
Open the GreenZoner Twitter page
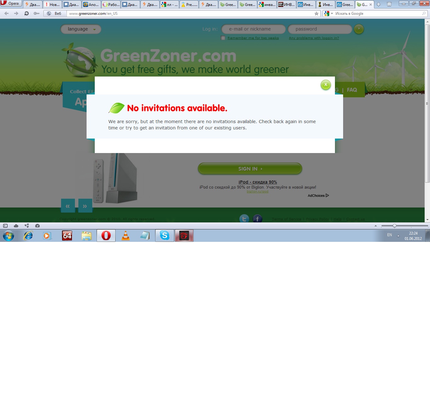coord(244,219)
